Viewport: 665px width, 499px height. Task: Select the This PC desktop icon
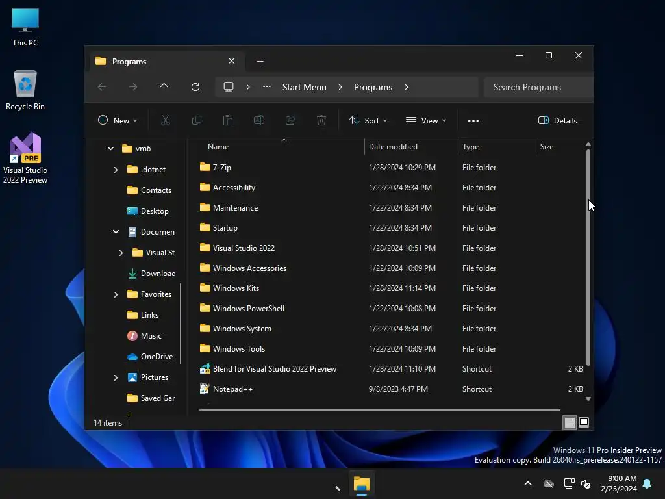coord(25,27)
